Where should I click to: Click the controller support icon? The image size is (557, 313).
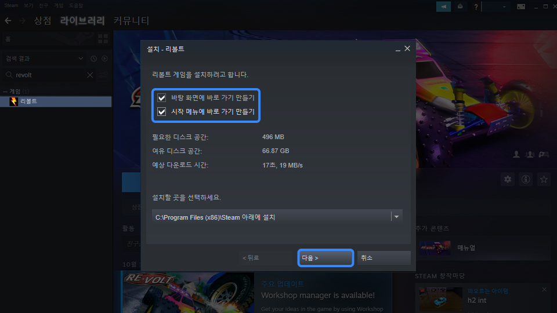544,154
